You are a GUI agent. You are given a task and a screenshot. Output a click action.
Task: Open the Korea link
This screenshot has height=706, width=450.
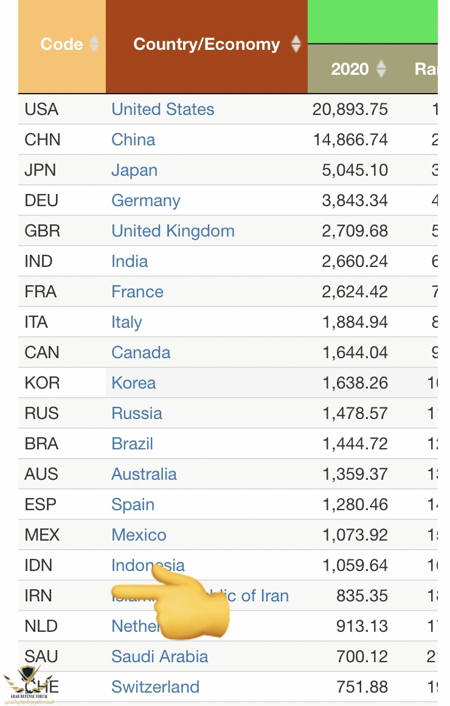(134, 383)
